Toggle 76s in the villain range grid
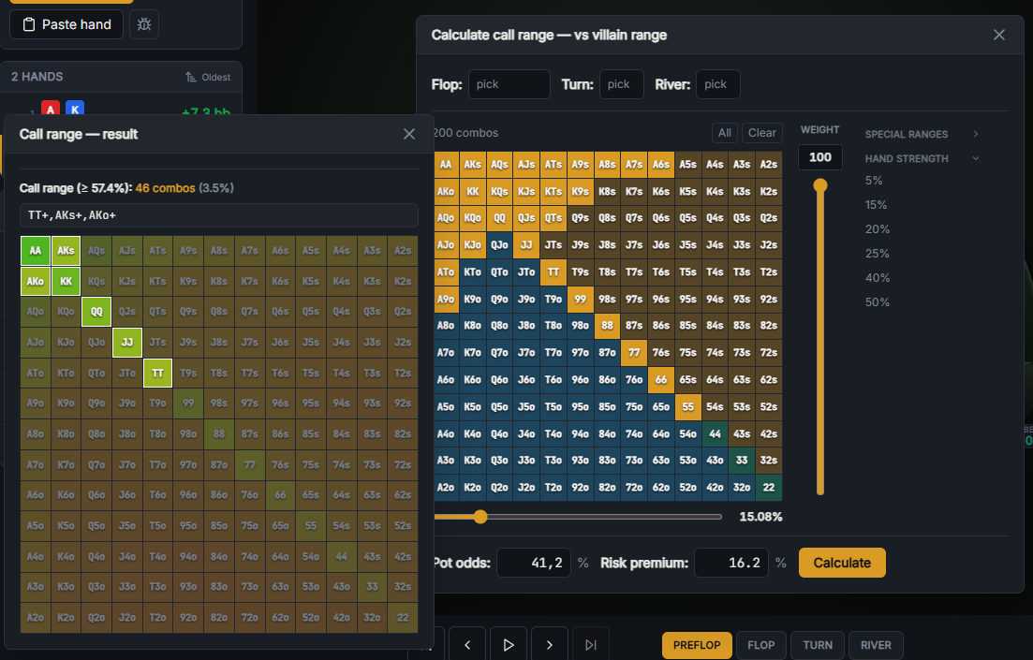This screenshot has width=1033, height=660. coord(661,352)
